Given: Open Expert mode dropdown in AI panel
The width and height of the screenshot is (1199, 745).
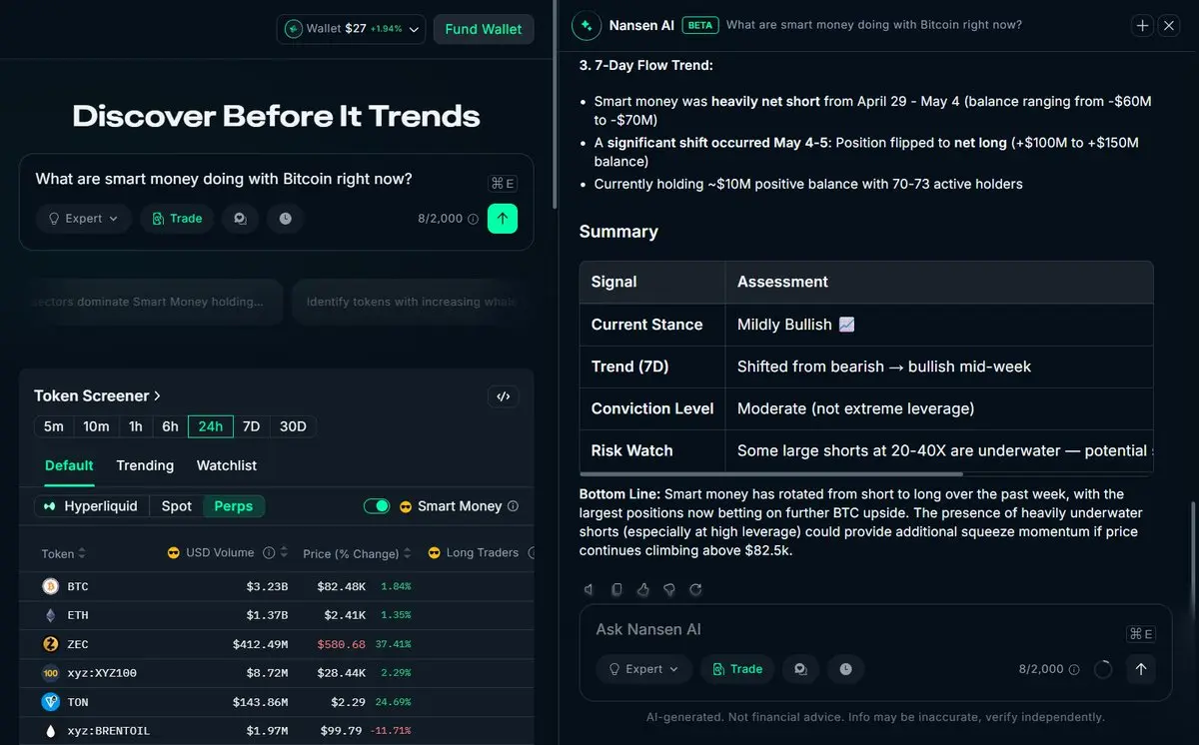Looking at the screenshot, I should 644,669.
